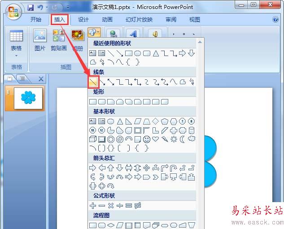Choose the sun shape
Viewport: 284px width, 229px height.
(174, 139)
